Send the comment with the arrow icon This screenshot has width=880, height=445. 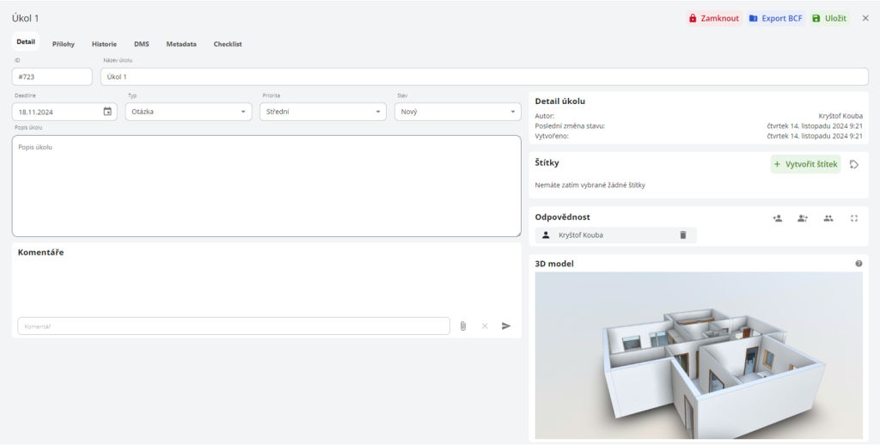click(506, 326)
